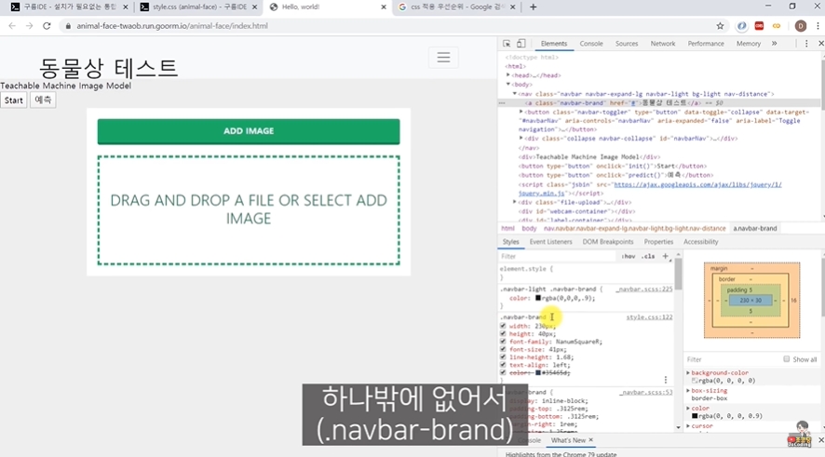Viewport: 825px width, 457px height.
Task: Expand the div file-upload node
Action: (515, 202)
